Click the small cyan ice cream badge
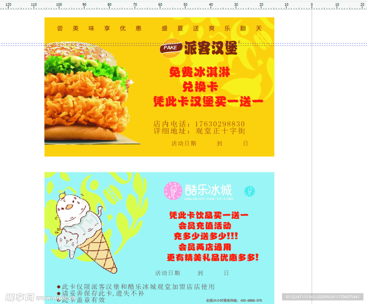 pos(250,191)
